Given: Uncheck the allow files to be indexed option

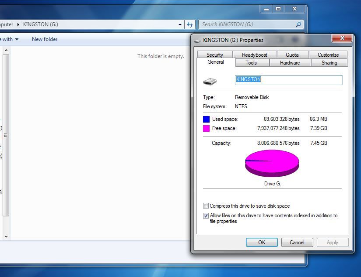Looking at the screenshot, I should pyautogui.click(x=206, y=215).
